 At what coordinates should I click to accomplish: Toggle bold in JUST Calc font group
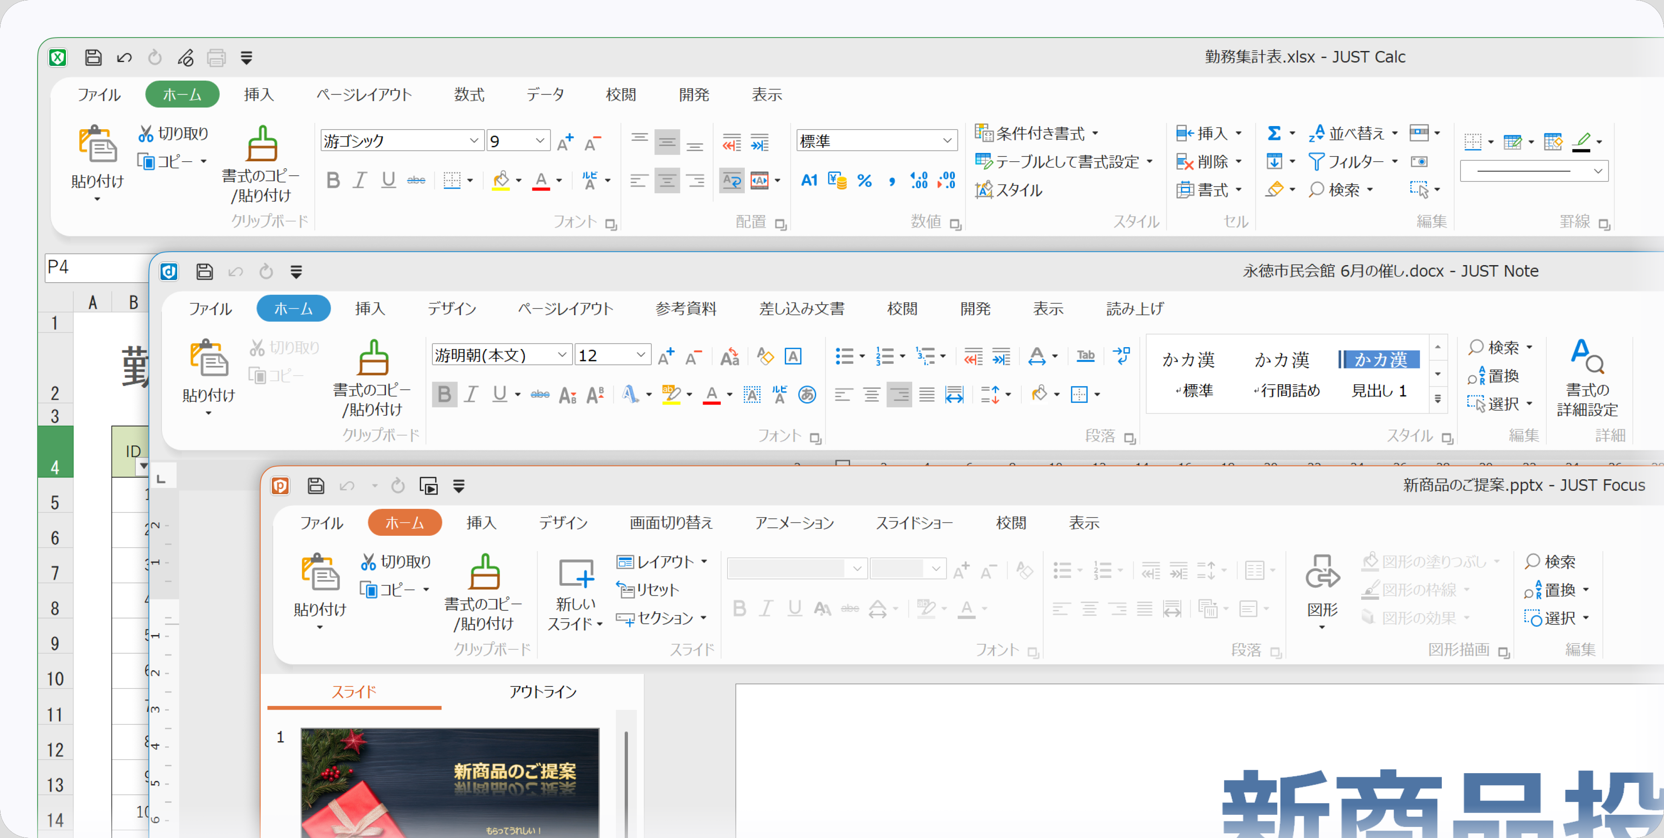(x=333, y=181)
